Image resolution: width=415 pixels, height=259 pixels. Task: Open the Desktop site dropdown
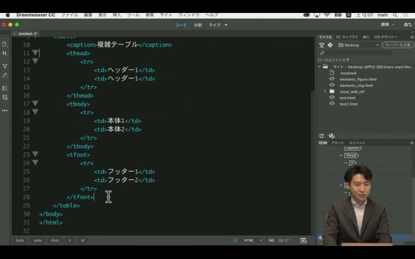[359, 45]
